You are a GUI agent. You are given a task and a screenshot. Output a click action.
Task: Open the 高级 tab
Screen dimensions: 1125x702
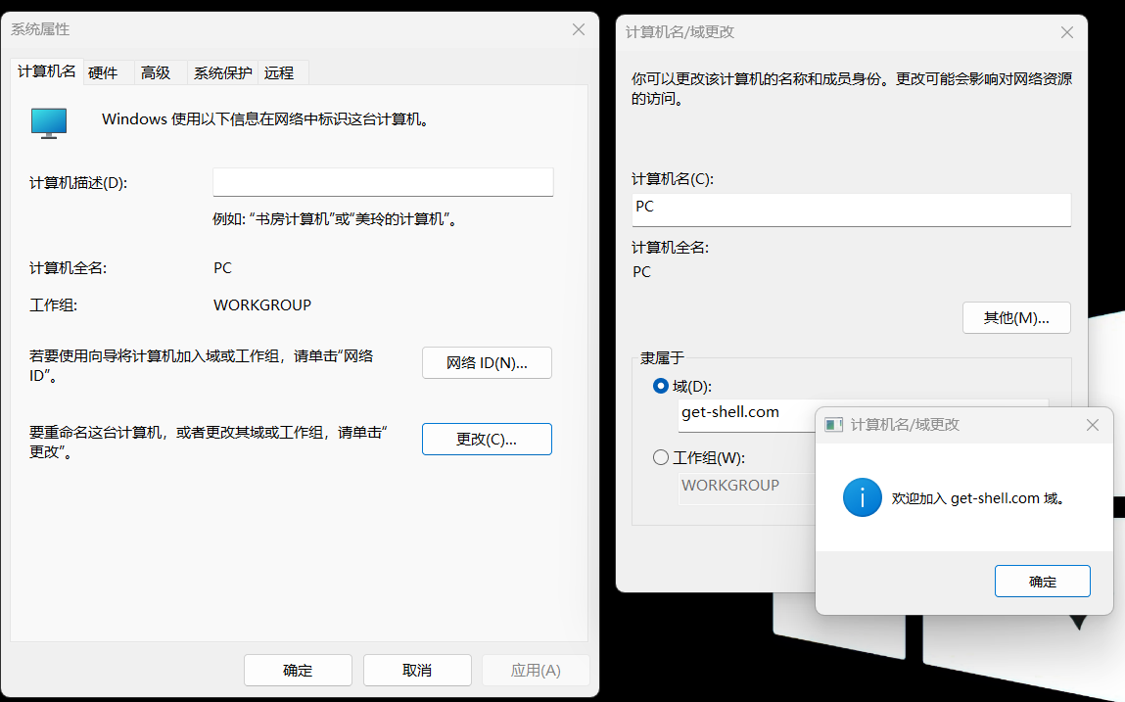[156, 72]
